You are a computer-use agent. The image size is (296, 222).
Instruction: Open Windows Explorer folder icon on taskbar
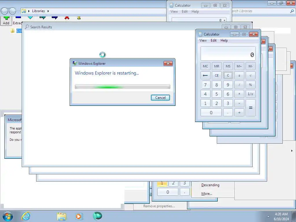(x=62, y=217)
